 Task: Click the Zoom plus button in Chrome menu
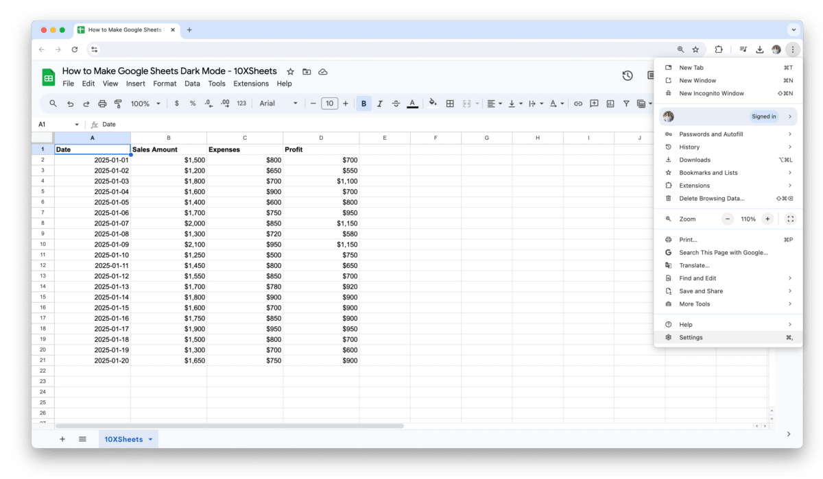767,219
